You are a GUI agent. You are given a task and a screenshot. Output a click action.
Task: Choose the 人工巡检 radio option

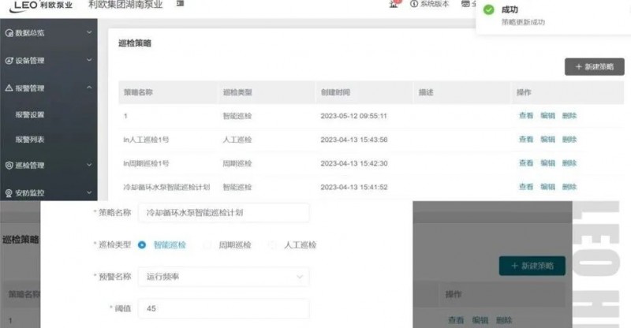(272, 245)
